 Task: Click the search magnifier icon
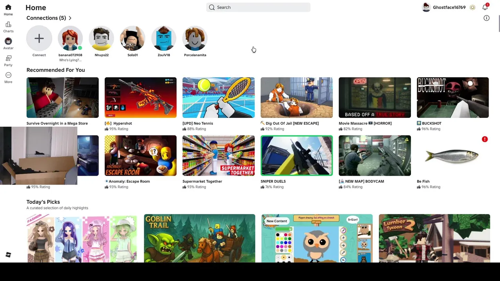pyautogui.click(x=212, y=7)
